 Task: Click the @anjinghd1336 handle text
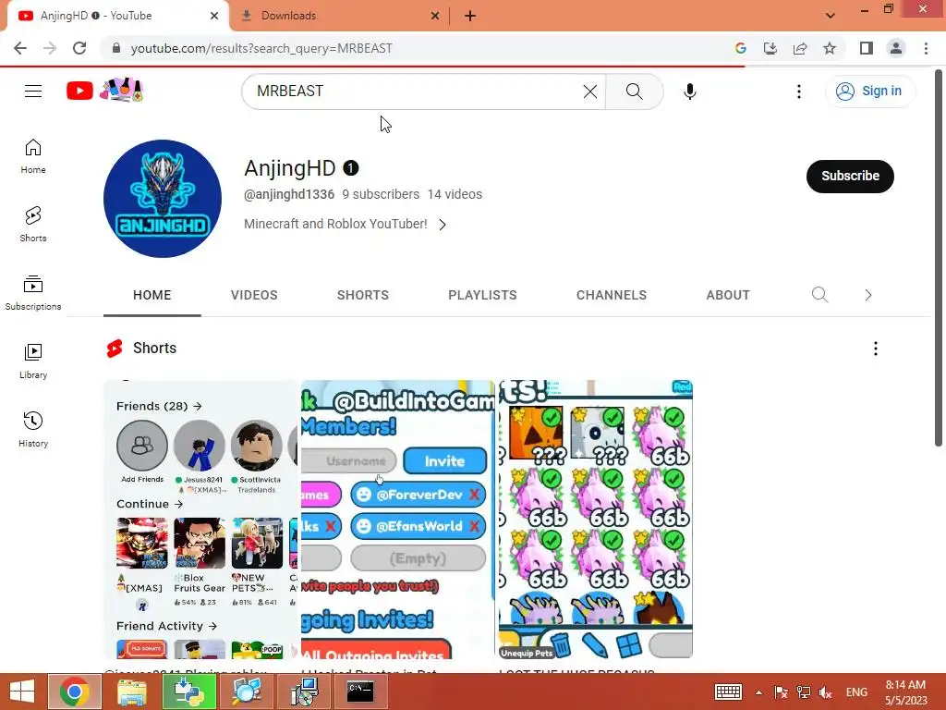[289, 194]
